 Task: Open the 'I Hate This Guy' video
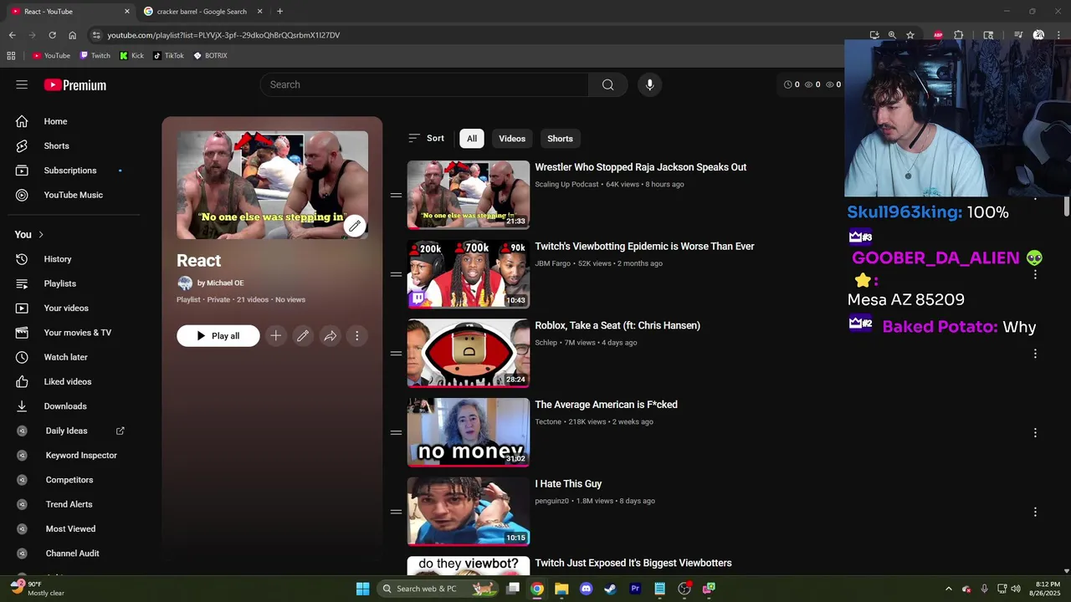[x=568, y=483]
